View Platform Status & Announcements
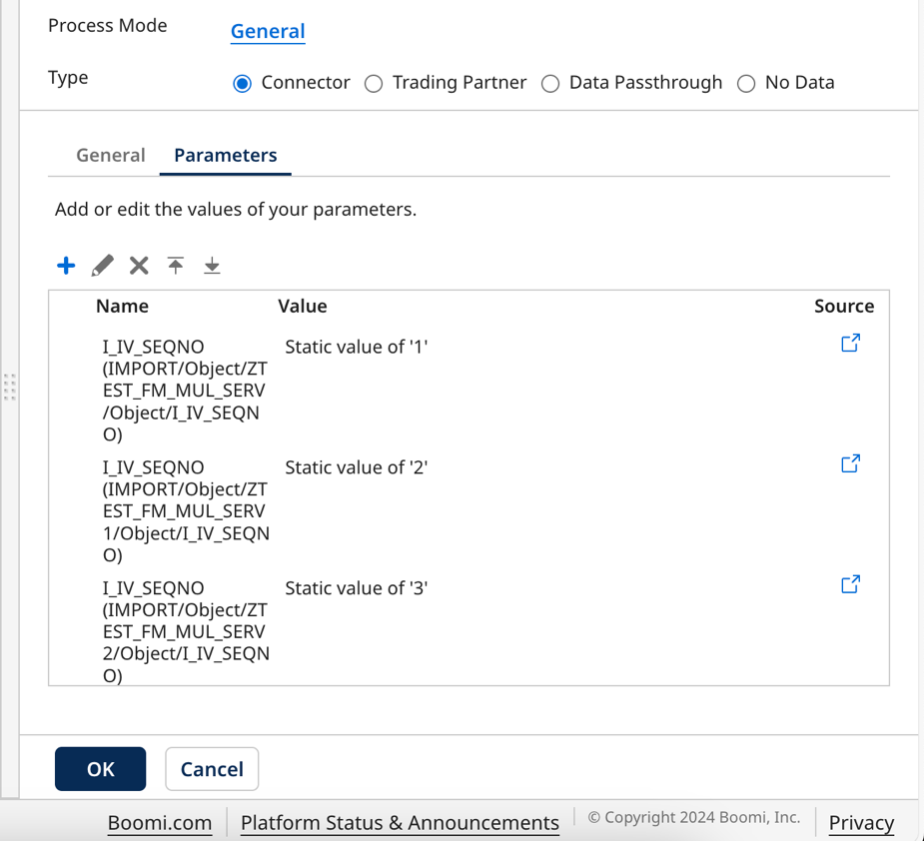Screen dimensions: 924x841 [x=400, y=823]
